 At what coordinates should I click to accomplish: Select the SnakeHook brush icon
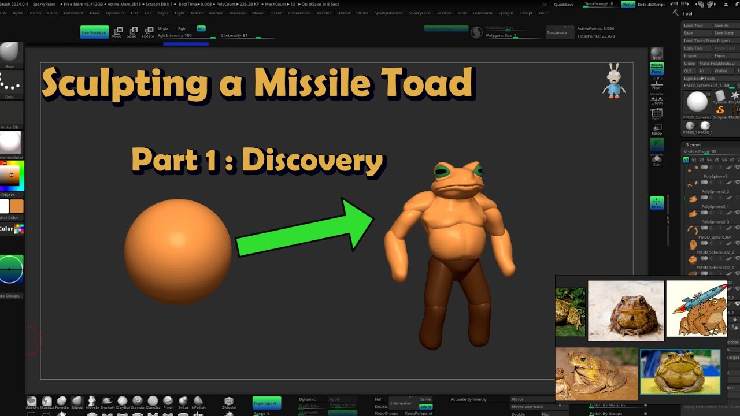(108, 403)
